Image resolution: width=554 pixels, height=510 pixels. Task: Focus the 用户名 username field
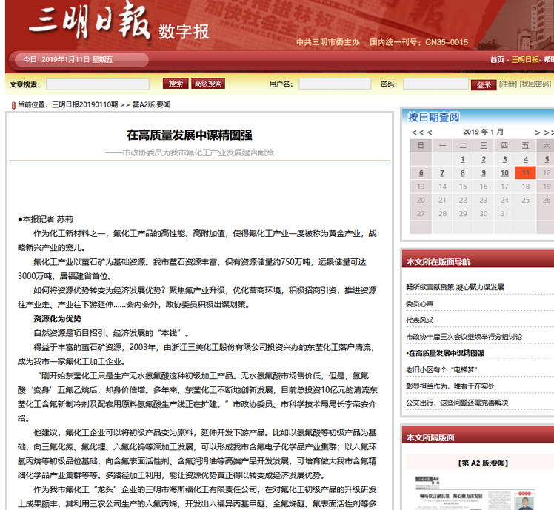335,84
